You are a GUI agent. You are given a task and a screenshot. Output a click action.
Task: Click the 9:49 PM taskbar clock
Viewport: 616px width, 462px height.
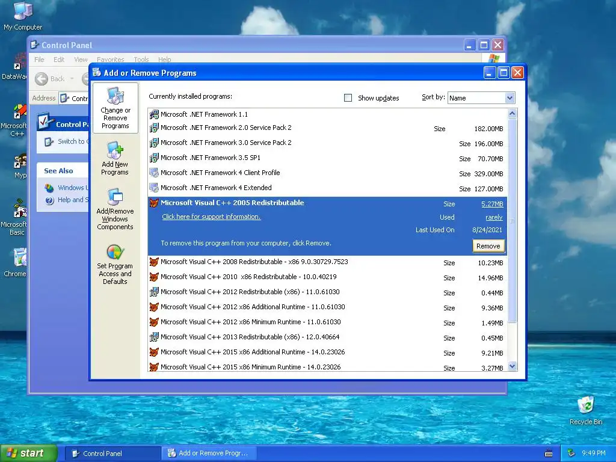[x=594, y=453]
